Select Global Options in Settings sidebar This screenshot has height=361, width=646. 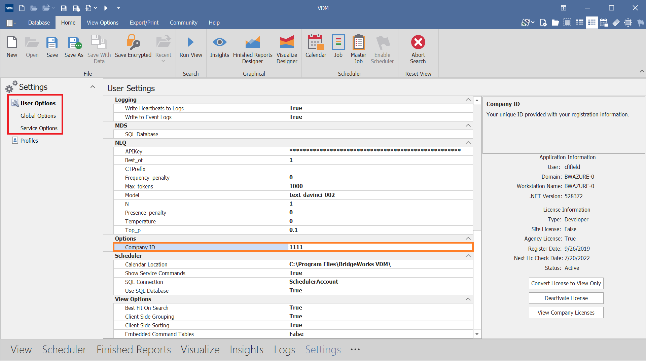coord(38,116)
